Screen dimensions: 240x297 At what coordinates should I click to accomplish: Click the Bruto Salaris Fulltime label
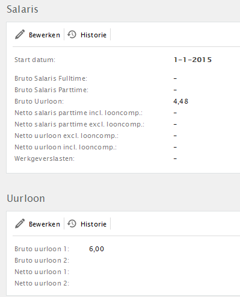51,78
